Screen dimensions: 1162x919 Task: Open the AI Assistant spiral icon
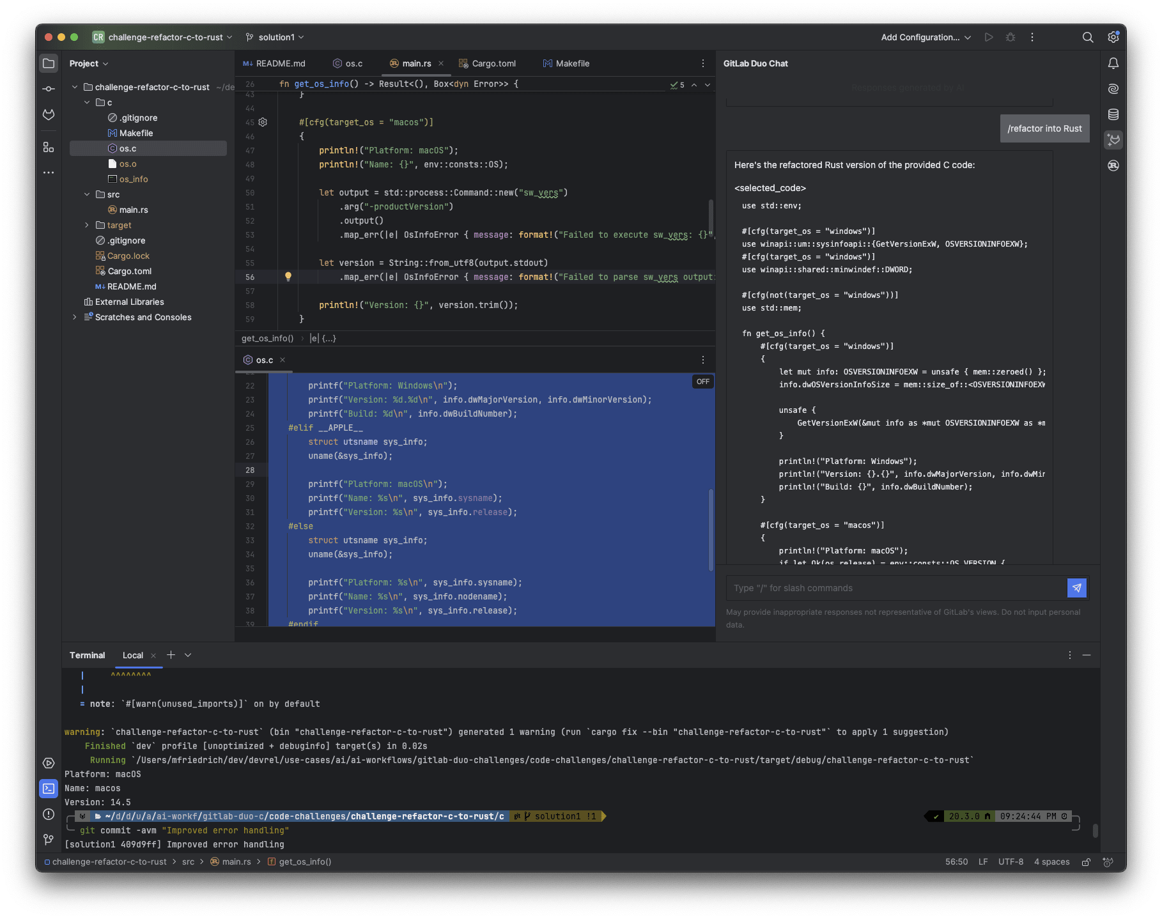(1113, 89)
